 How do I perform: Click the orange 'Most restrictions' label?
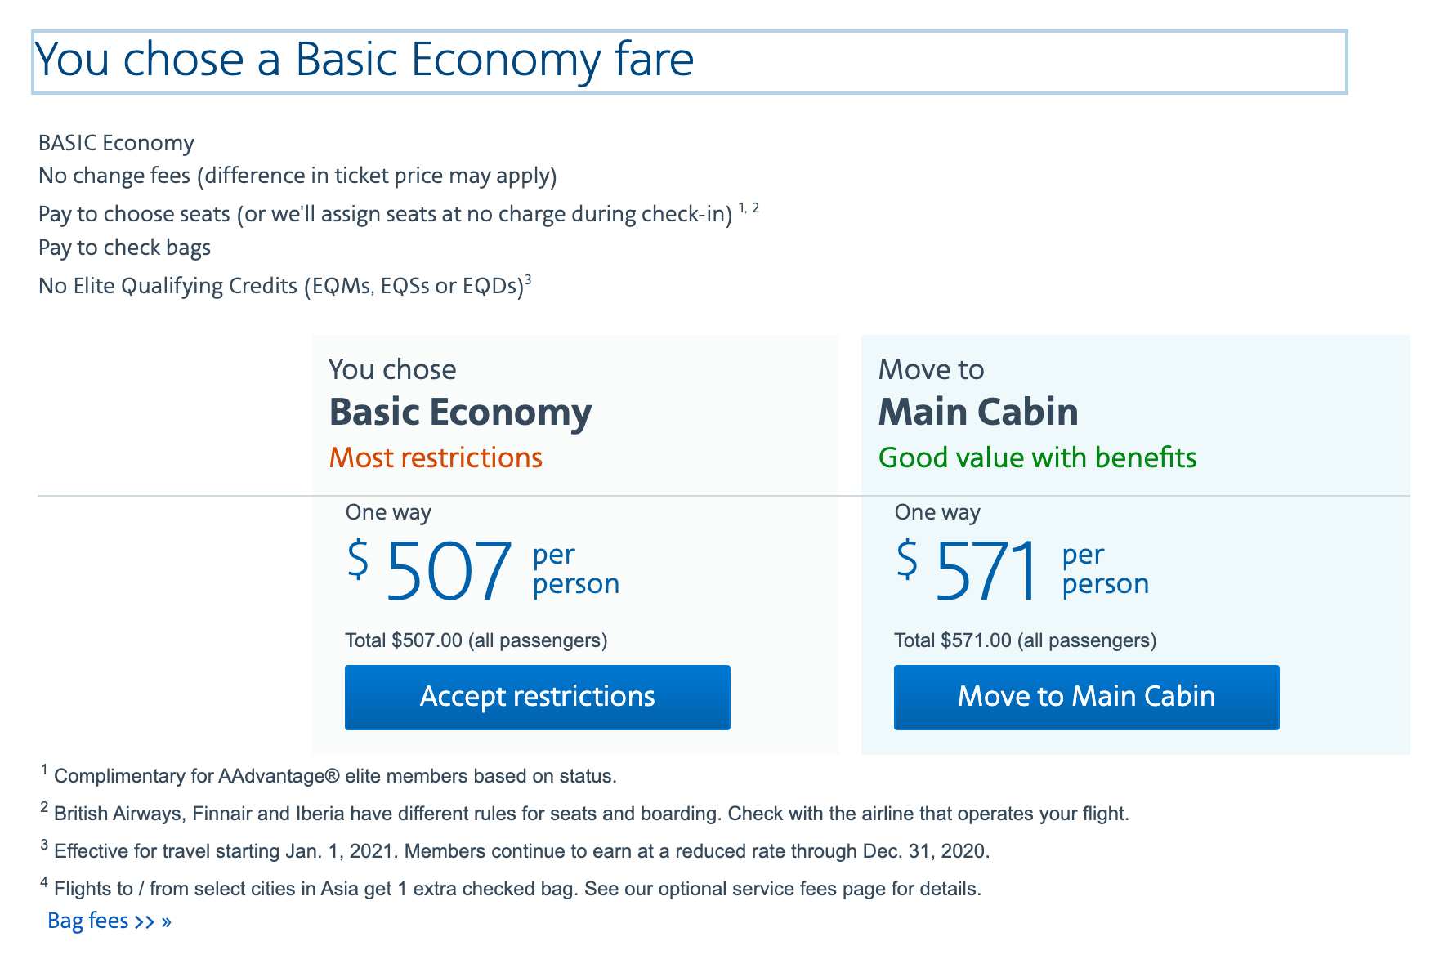436,457
